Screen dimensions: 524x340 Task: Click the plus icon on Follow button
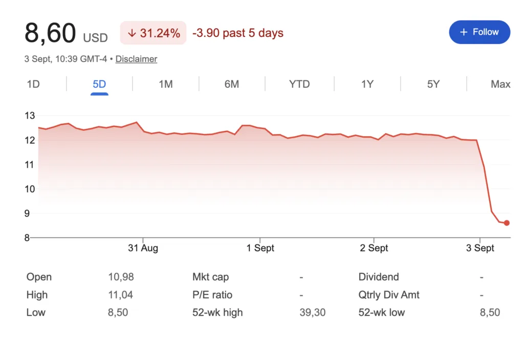(464, 32)
